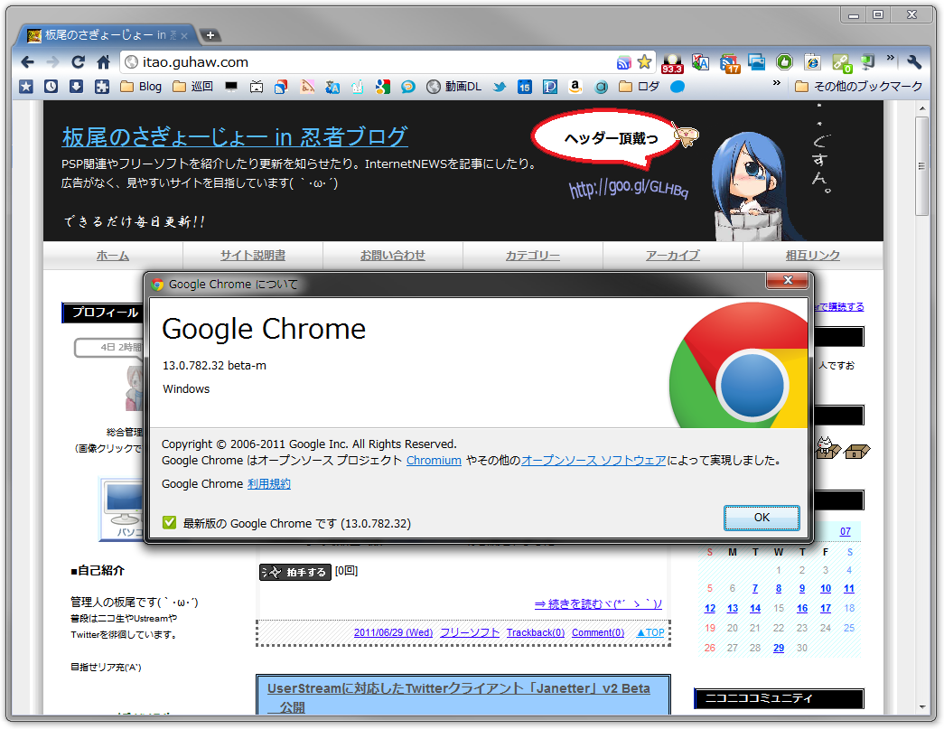Open the IE Tab extension icon
The height and width of the screenshot is (729, 944).
(x=813, y=62)
